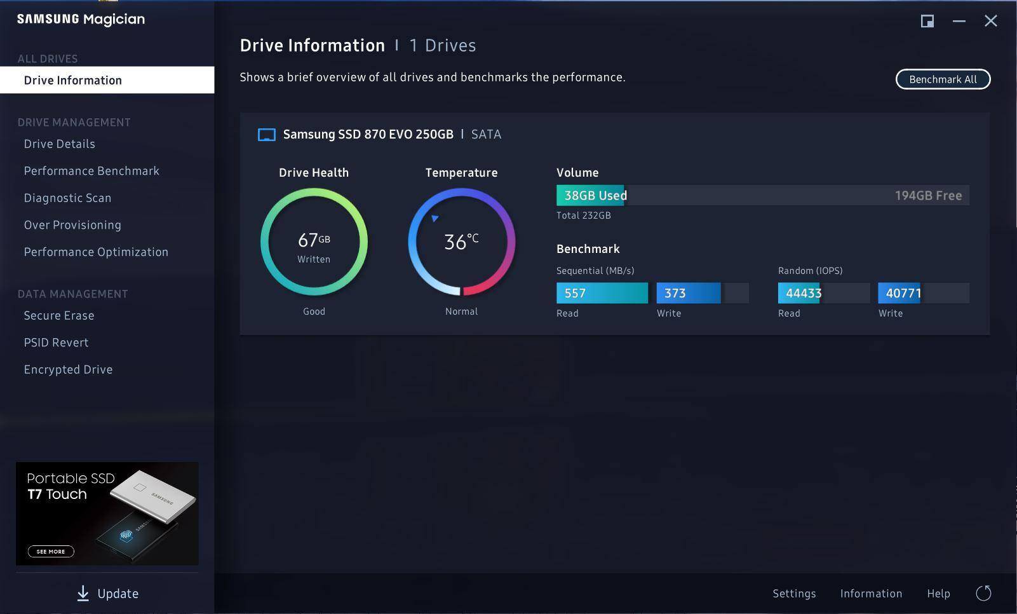Open Performance Optimization section
The width and height of the screenshot is (1017, 614).
[96, 252]
